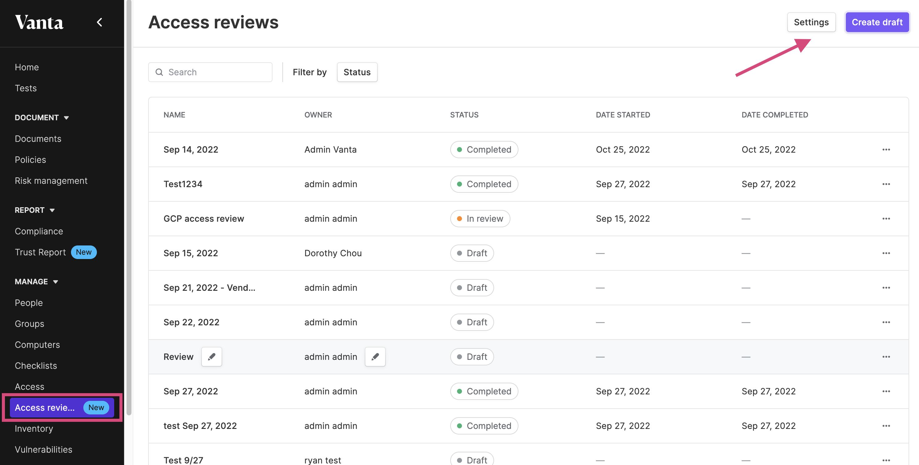
Task: Focus the Search input field
Action: point(210,72)
